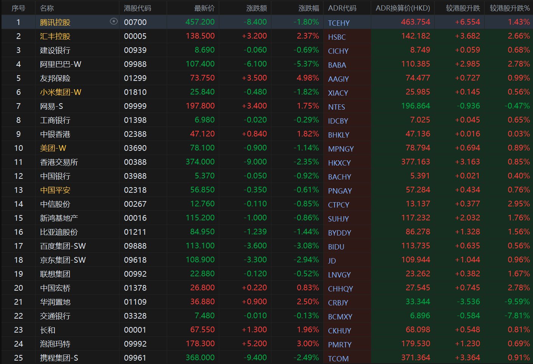Image resolution: width=533 pixels, height=364 pixels.
Task: Click ADR code LNVGY
Action: click(x=339, y=275)
